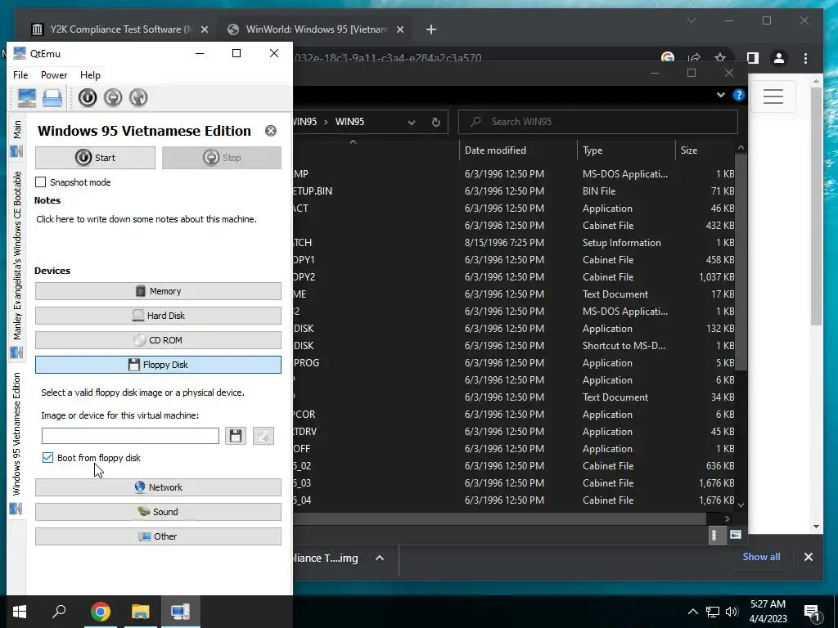This screenshot has width=838, height=628.
Task: Open the notification center icon
Action: (812, 612)
